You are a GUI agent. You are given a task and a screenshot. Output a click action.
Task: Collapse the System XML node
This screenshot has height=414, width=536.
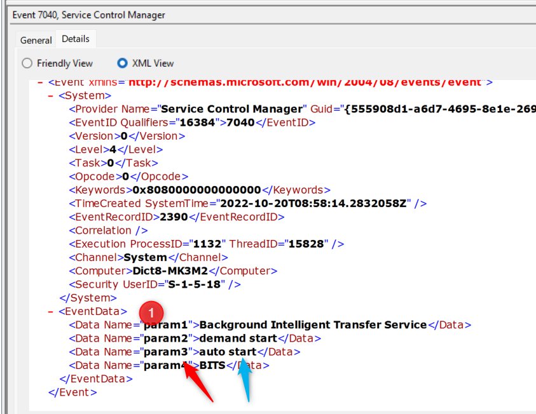(x=52, y=95)
